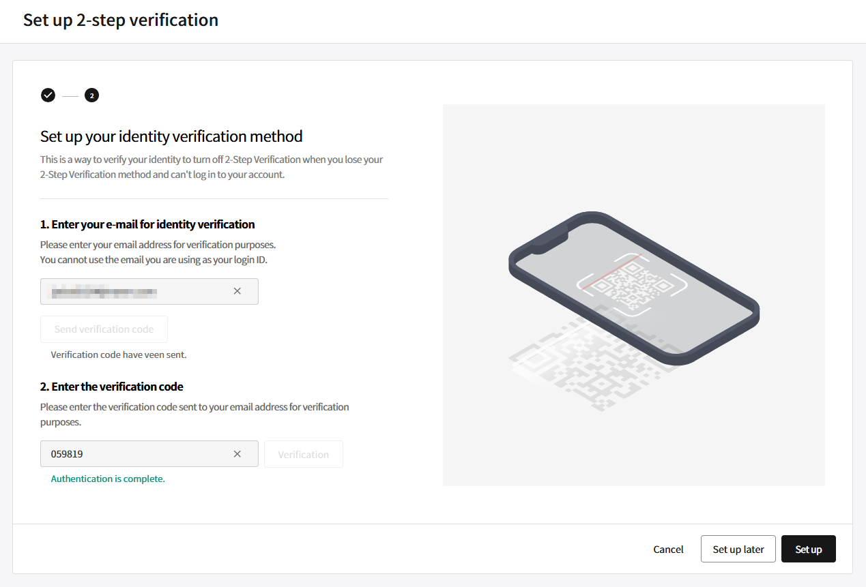The width and height of the screenshot is (866, 587).
Task: Click the blurred email address input field
Action: (149, 291)
